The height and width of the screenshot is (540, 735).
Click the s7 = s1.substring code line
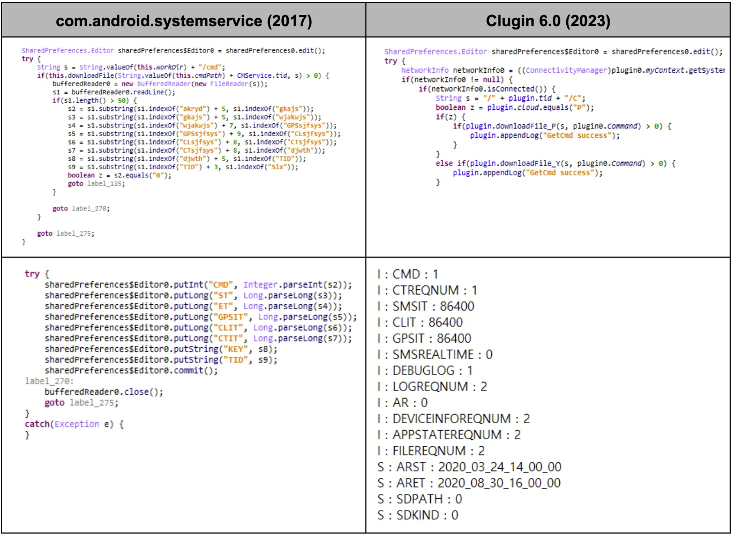click(196, 151)
